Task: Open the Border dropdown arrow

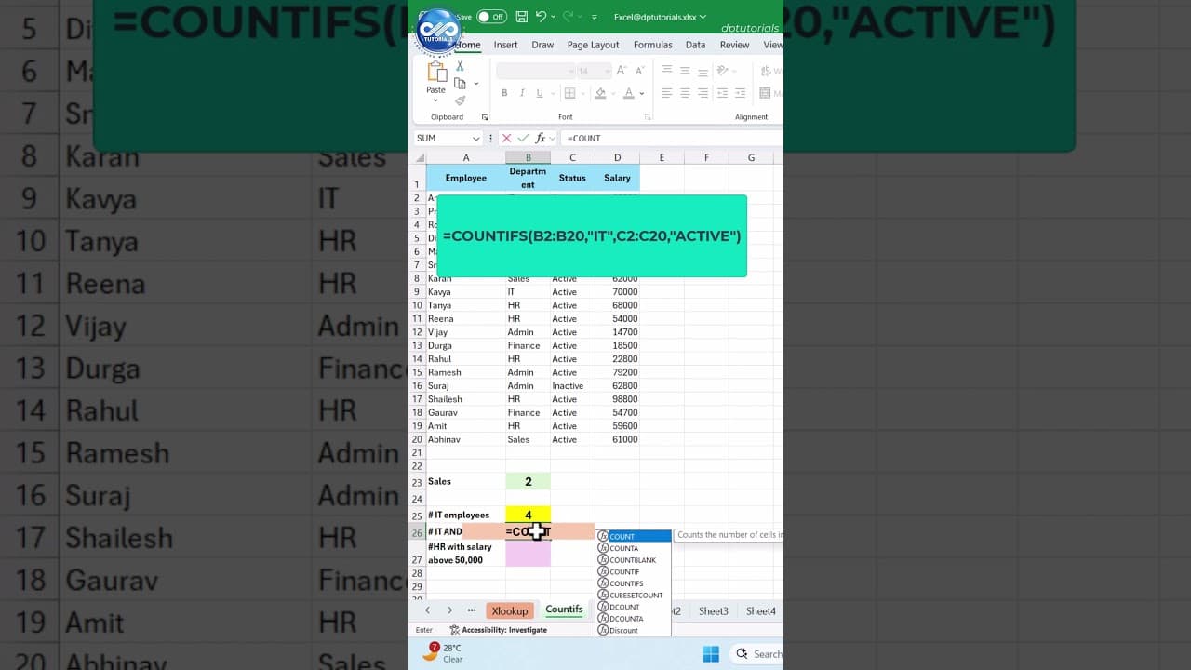Action: pyautogui.click(x=583, y=93)
